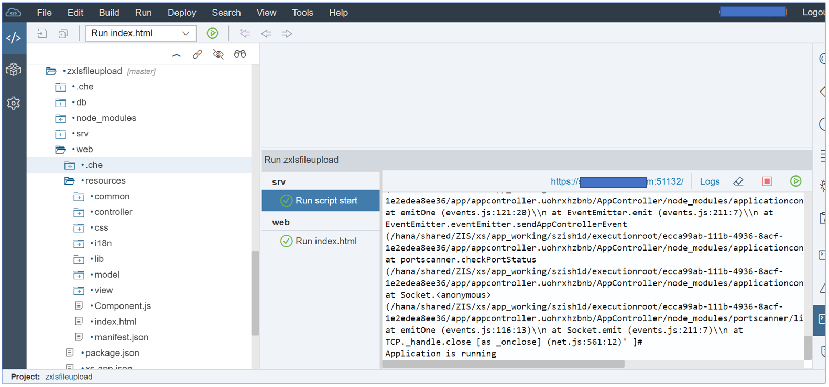The image size is (829, 387).
Task: Toggle show hidden files eye icon
Action: pos(218,54)
